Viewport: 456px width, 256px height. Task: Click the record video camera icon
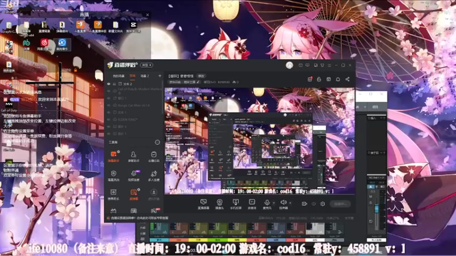tap(304, 204)
